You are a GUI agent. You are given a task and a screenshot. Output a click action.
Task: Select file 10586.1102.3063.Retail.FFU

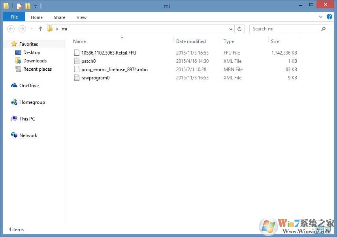coord(109,53)
